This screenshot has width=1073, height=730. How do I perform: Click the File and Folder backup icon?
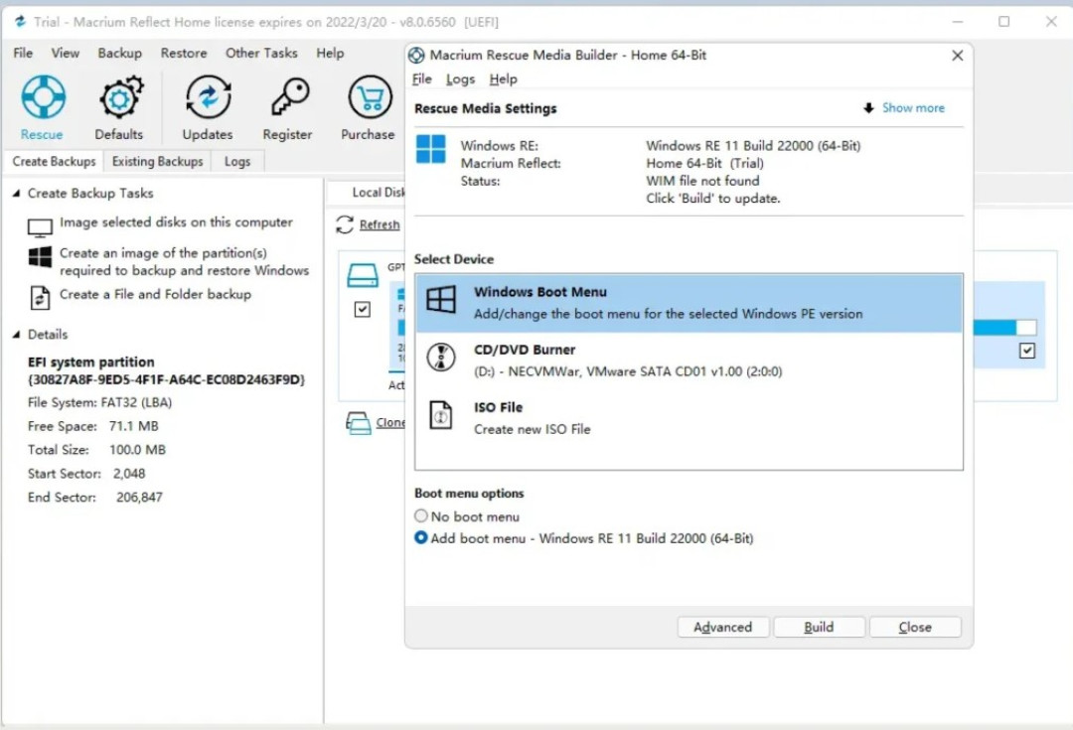(x=40, y=298)
